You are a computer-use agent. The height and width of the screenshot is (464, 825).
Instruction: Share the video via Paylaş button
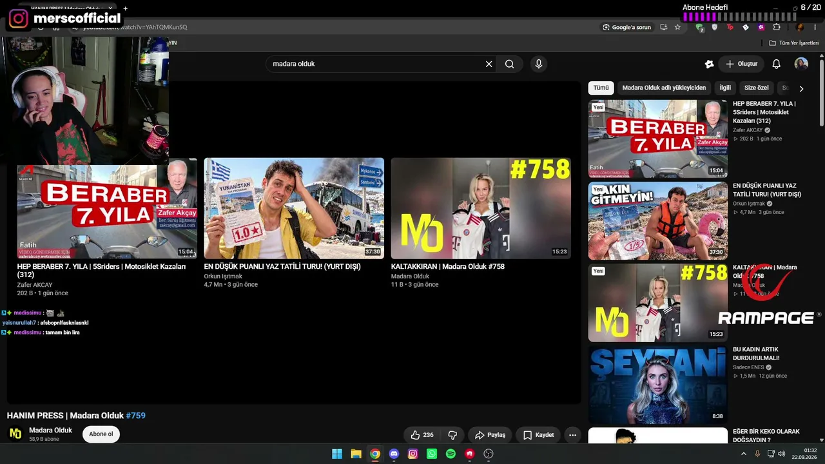(490, 435)
